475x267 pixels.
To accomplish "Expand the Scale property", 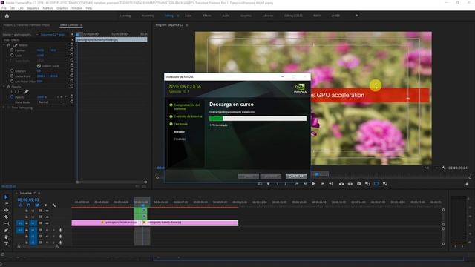I will point(7,56).
